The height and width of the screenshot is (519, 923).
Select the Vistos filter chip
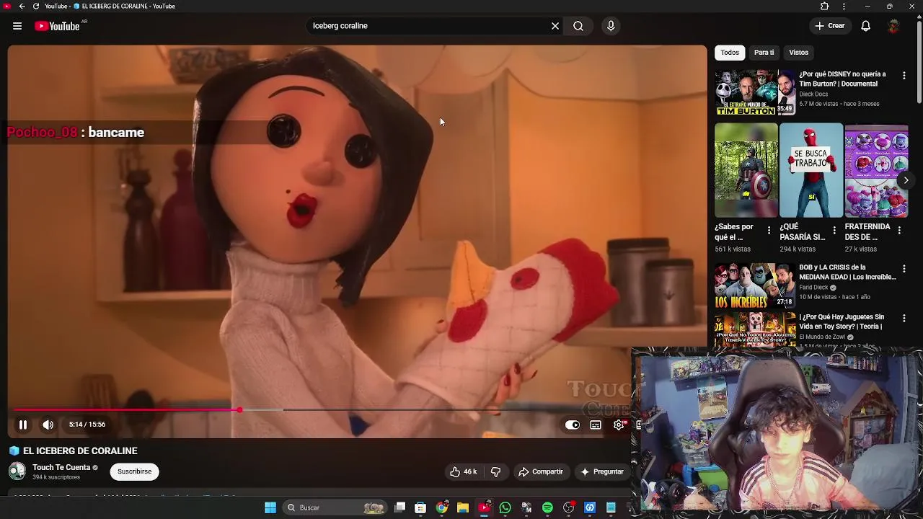(x=799, y=53)
